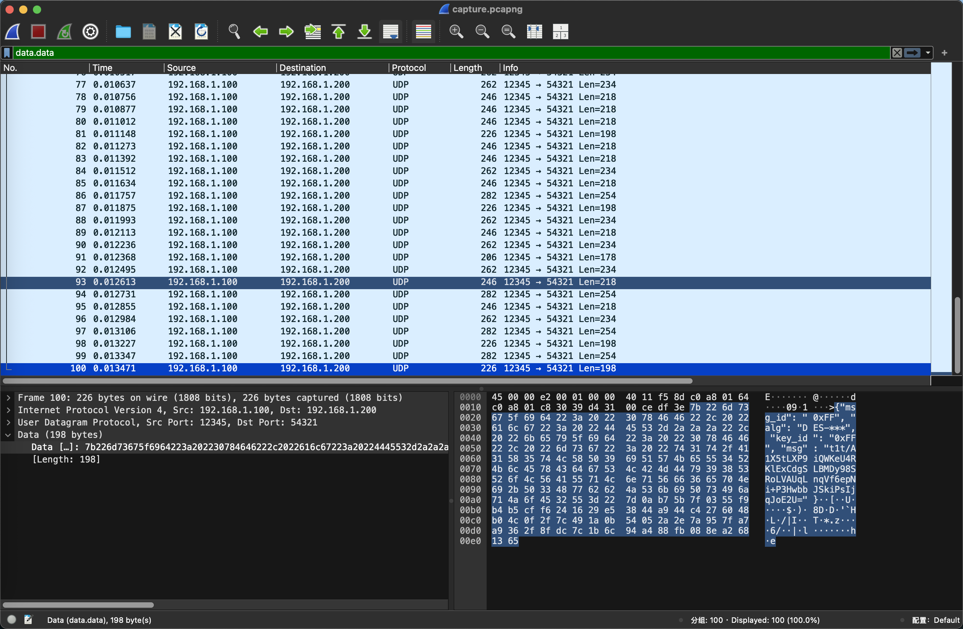Reload this capture file icon

click(x=201, y=32)
